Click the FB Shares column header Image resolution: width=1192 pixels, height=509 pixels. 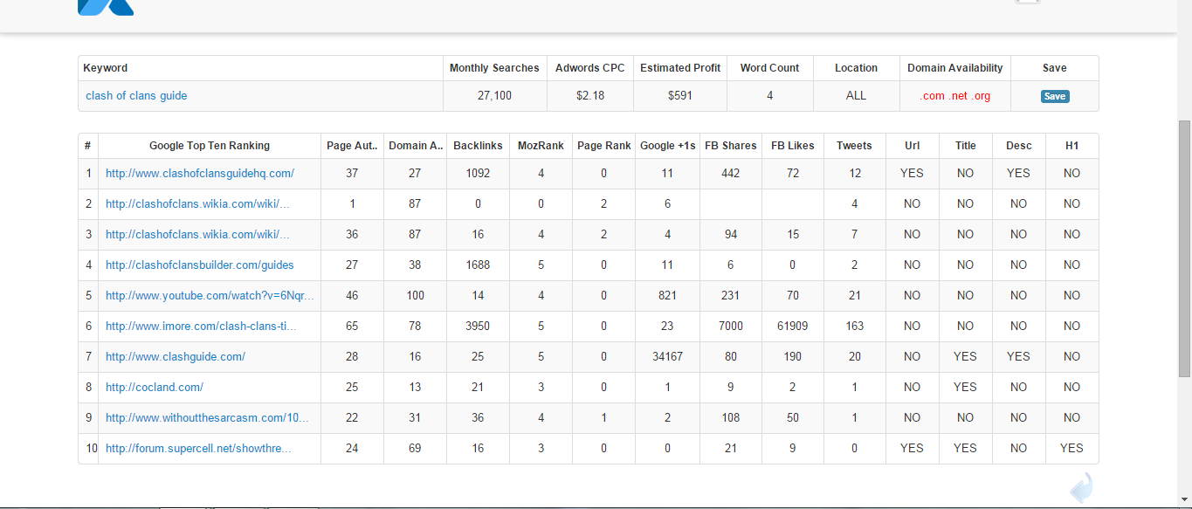pos(730,146)
